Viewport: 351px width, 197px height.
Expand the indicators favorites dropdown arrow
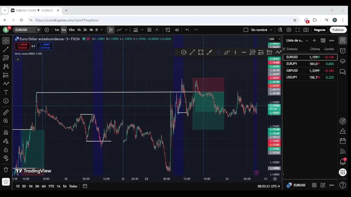142,30
